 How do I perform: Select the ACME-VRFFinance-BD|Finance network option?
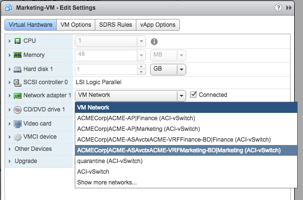[186, 140]
